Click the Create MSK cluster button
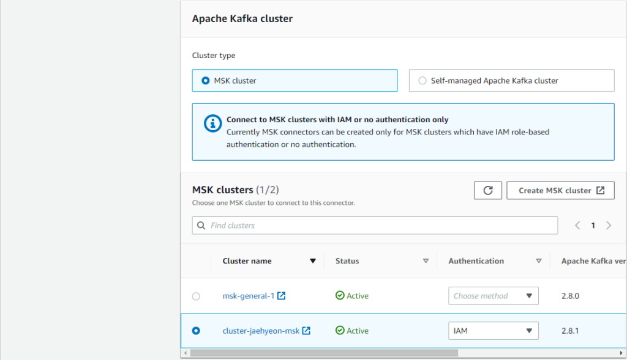The image size is (627, 360). 560,190
